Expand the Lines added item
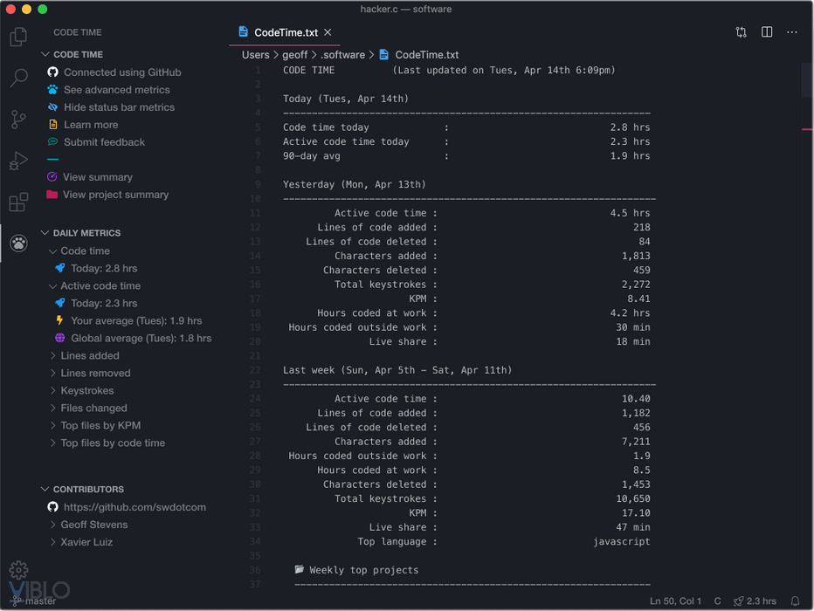 [89, 355]
